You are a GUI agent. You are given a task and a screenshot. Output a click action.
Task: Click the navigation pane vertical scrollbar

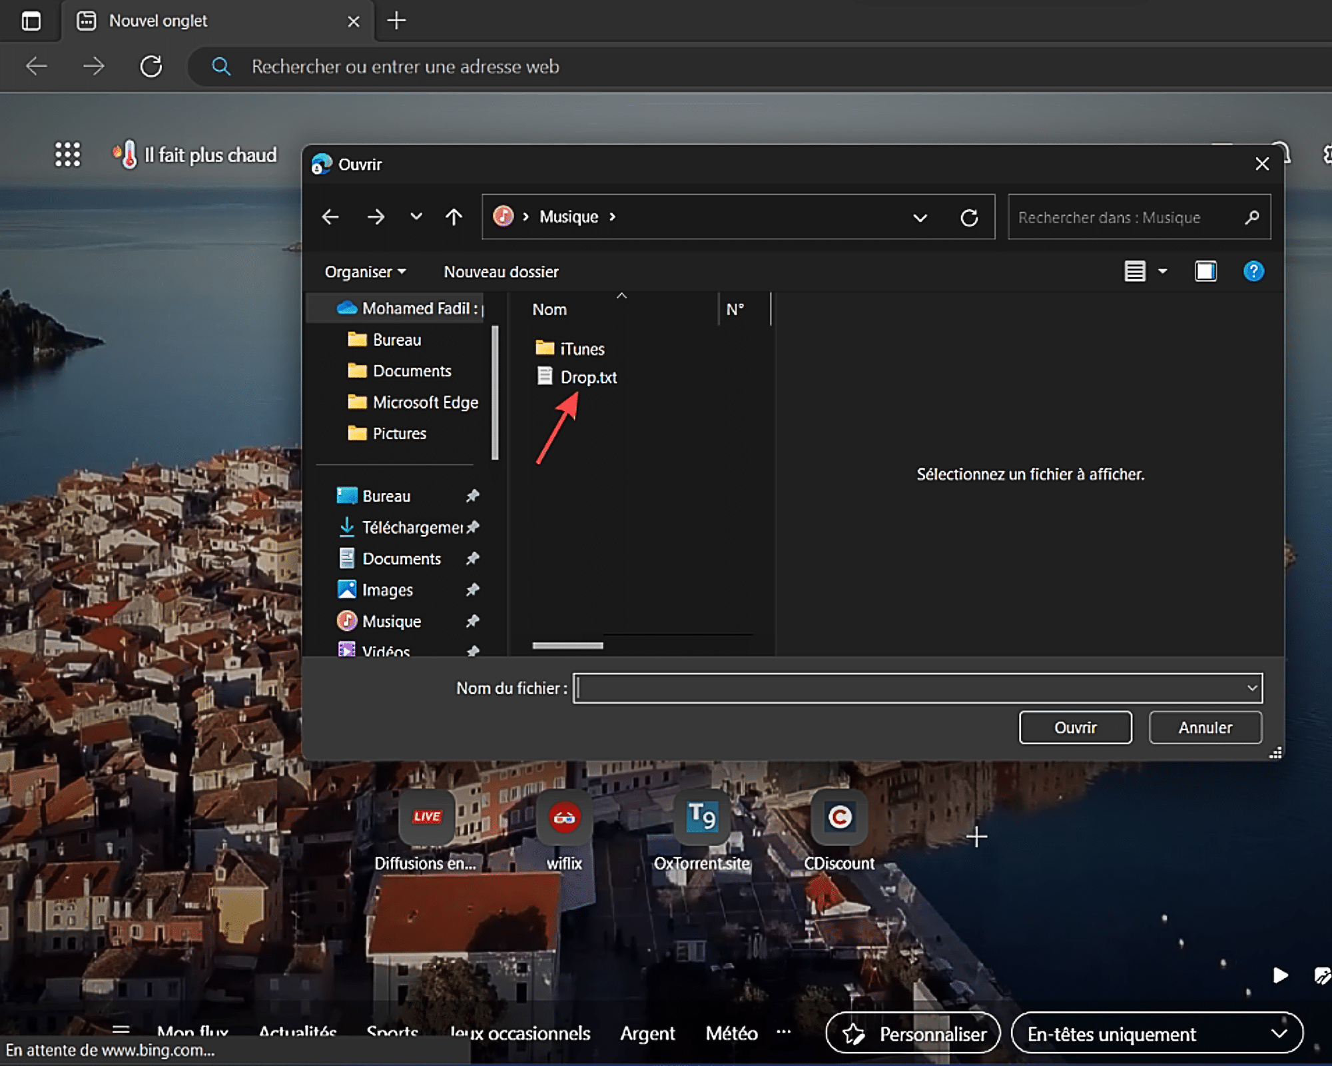pos(495,392)
